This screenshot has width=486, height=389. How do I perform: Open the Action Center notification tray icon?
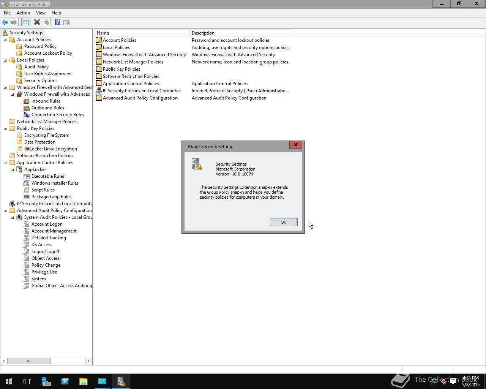tap(453, 382)
